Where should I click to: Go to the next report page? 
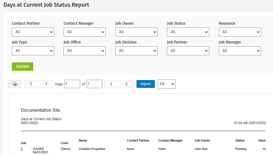point(111,84)
